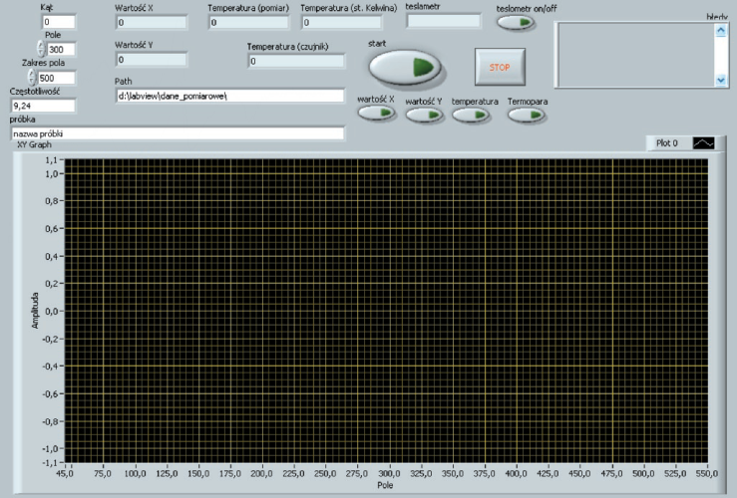The height and width of the screenshot is (498, 737).
Task: Click the teslametr indicator field
Action: pyautogui.click(x=444, y=21)
